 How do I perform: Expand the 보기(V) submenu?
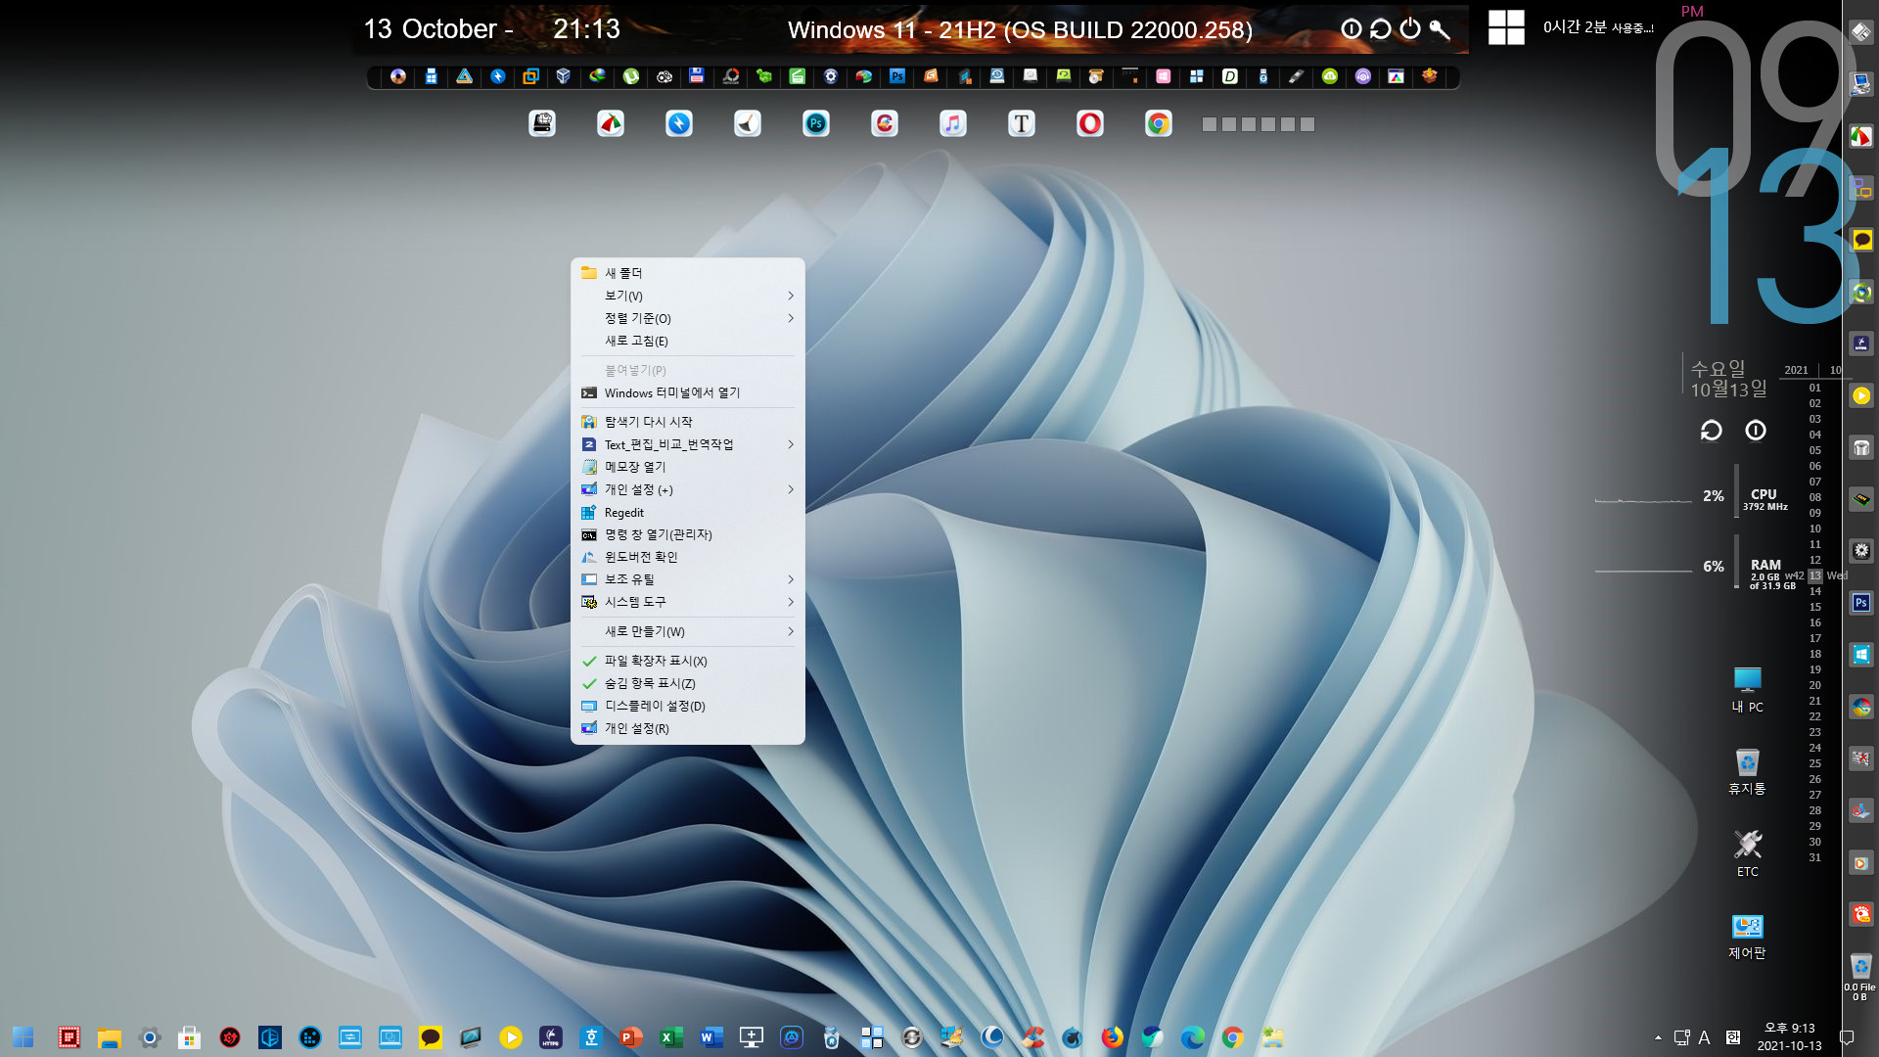[688, 296]
